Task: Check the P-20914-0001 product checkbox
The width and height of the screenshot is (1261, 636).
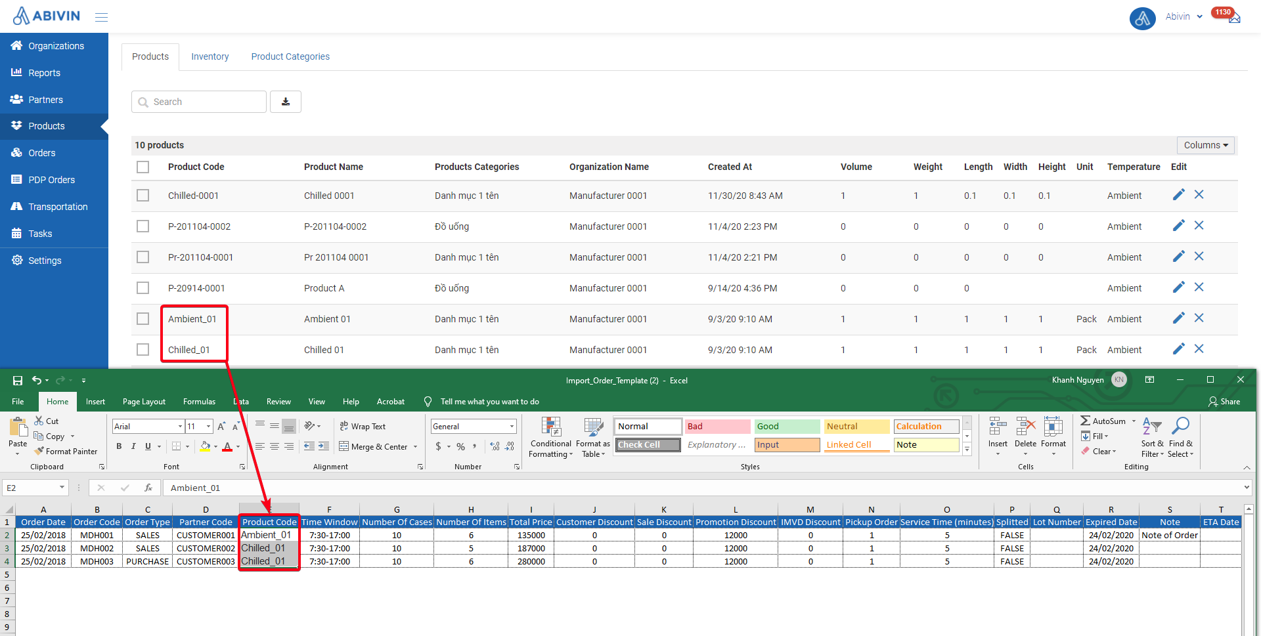Action: coord(143,288)
